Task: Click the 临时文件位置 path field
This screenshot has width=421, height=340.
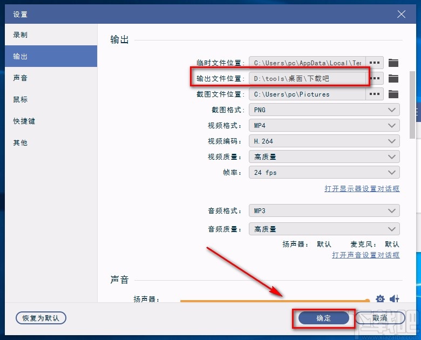Action: (x=307, y=63)
